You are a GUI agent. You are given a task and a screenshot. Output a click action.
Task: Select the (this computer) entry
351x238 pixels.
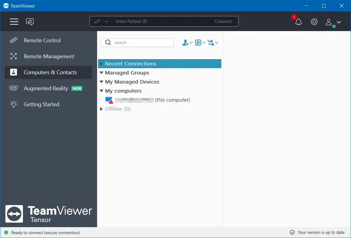(x=160, y=100)
